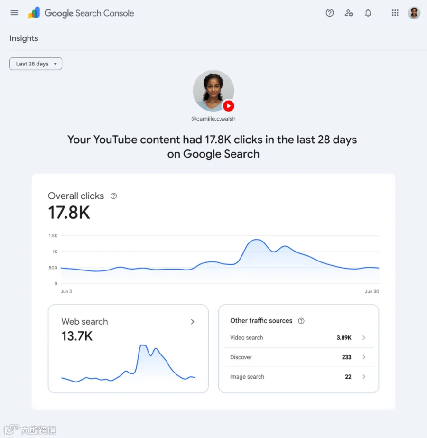Expand the Image search chevron
This screenshot has height=438, width=427.
364,377
